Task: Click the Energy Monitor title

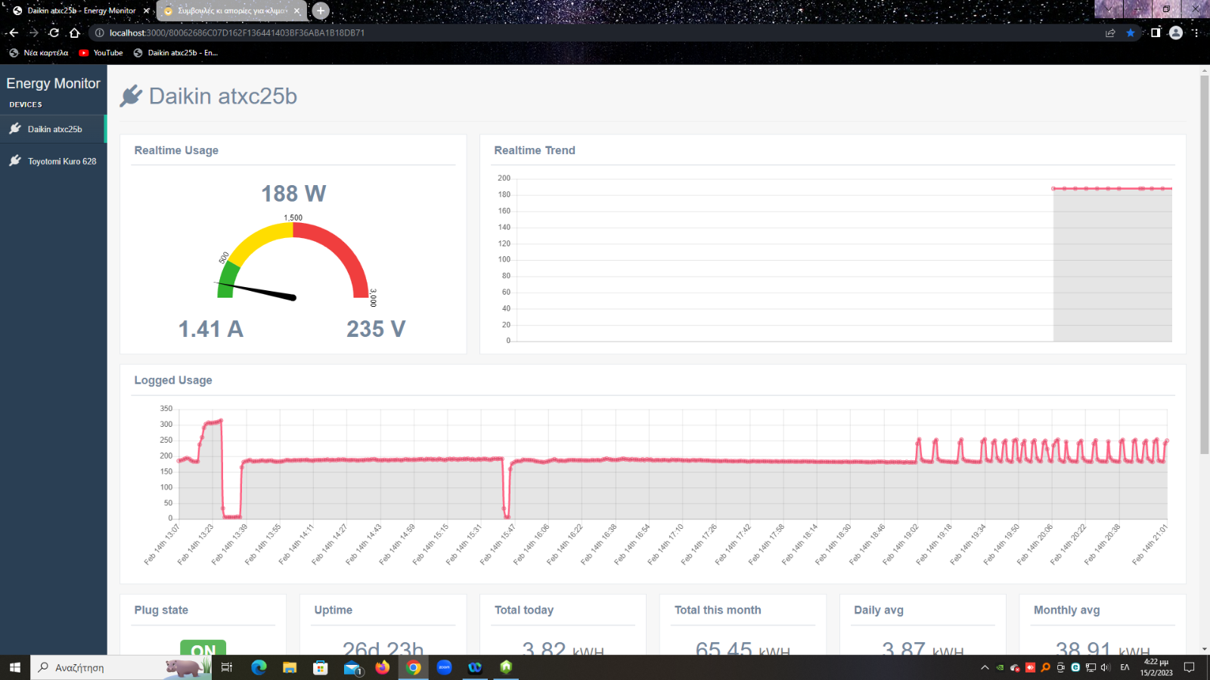Action: click(x=53, y=83)
